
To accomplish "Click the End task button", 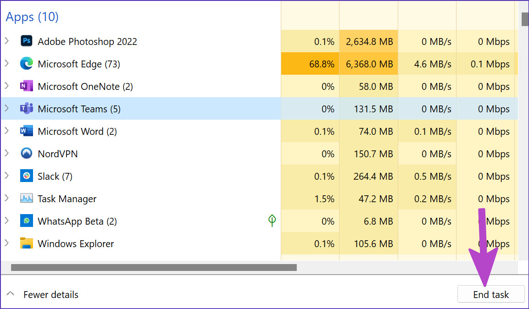I will [x=491, y=294].
